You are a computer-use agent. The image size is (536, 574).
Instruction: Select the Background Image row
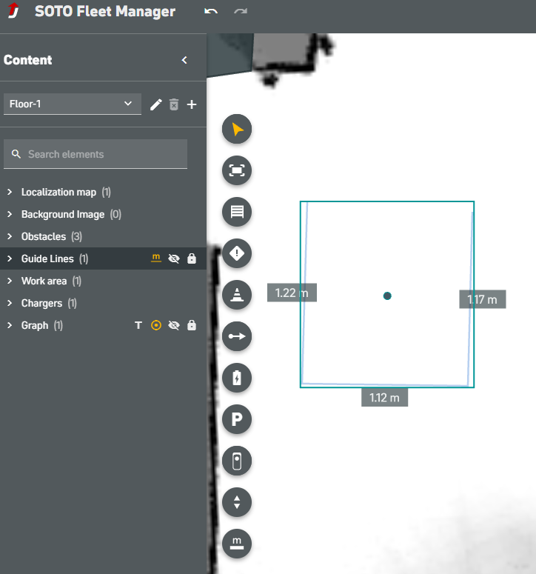click(103, 214)
